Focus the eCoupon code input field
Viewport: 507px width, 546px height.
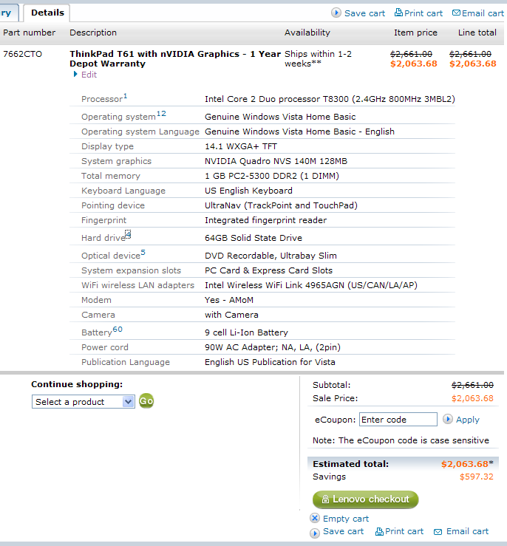tap(398, 420)
